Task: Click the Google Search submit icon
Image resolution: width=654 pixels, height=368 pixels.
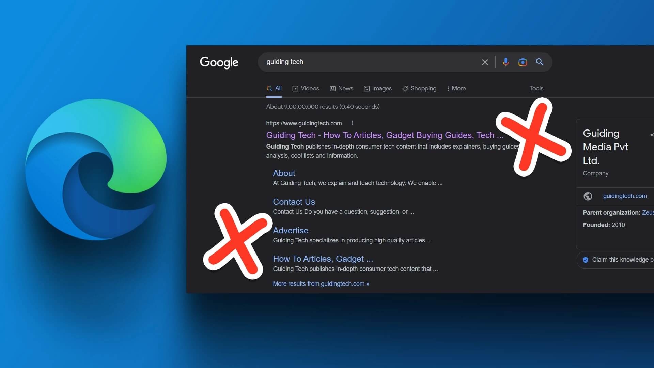Action: pyautogui.click(x=539, y=62)
